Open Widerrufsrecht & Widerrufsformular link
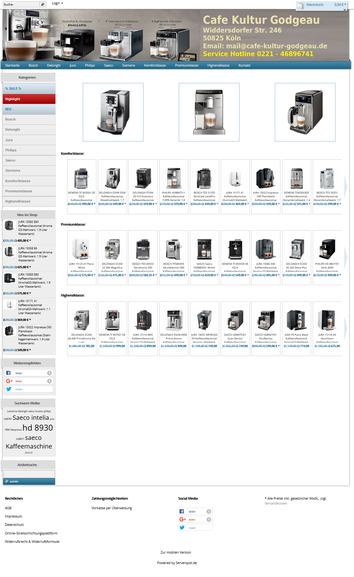354x577 pixels. (32, 542)
